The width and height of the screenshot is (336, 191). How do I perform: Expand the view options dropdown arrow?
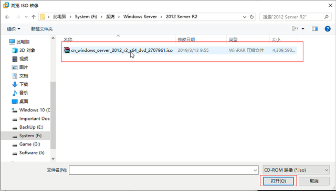pyautogui.click(x=303, y=29)
